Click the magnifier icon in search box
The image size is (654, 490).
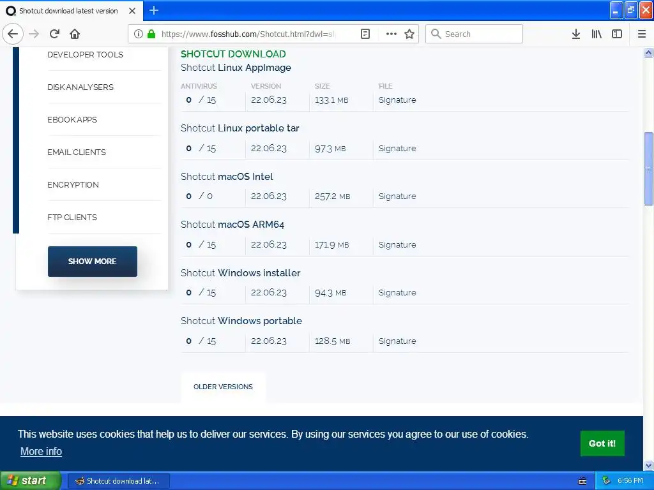point(436,34)
